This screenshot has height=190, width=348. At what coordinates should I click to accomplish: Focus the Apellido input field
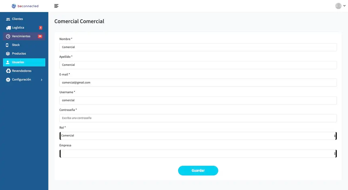click(x=198, y=65)
